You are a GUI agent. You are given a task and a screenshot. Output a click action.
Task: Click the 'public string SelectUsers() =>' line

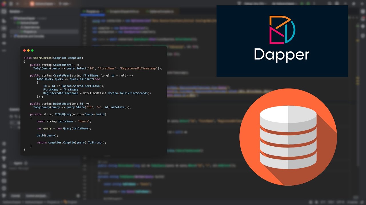pos(55,65)
